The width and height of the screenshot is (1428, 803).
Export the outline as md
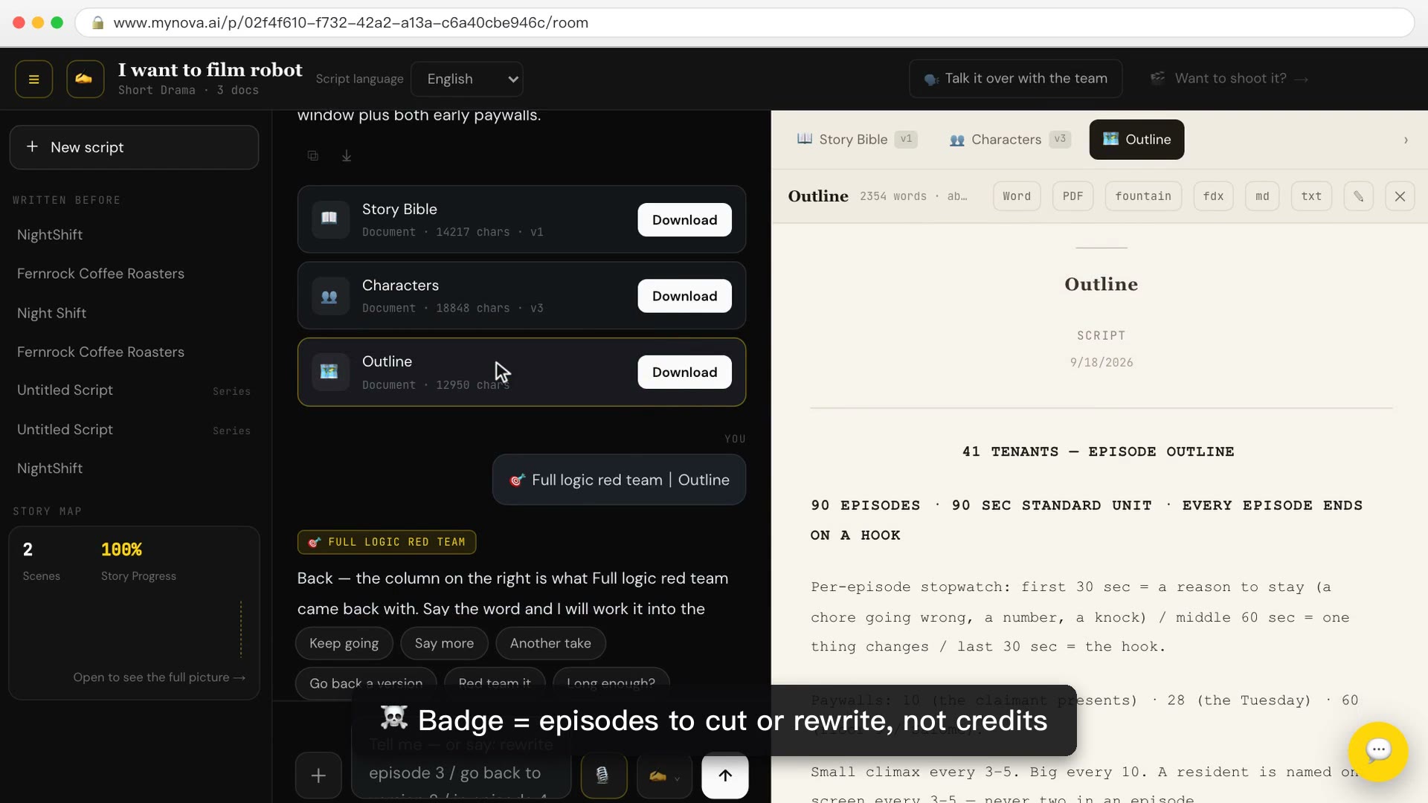(x=1262, y=196)
